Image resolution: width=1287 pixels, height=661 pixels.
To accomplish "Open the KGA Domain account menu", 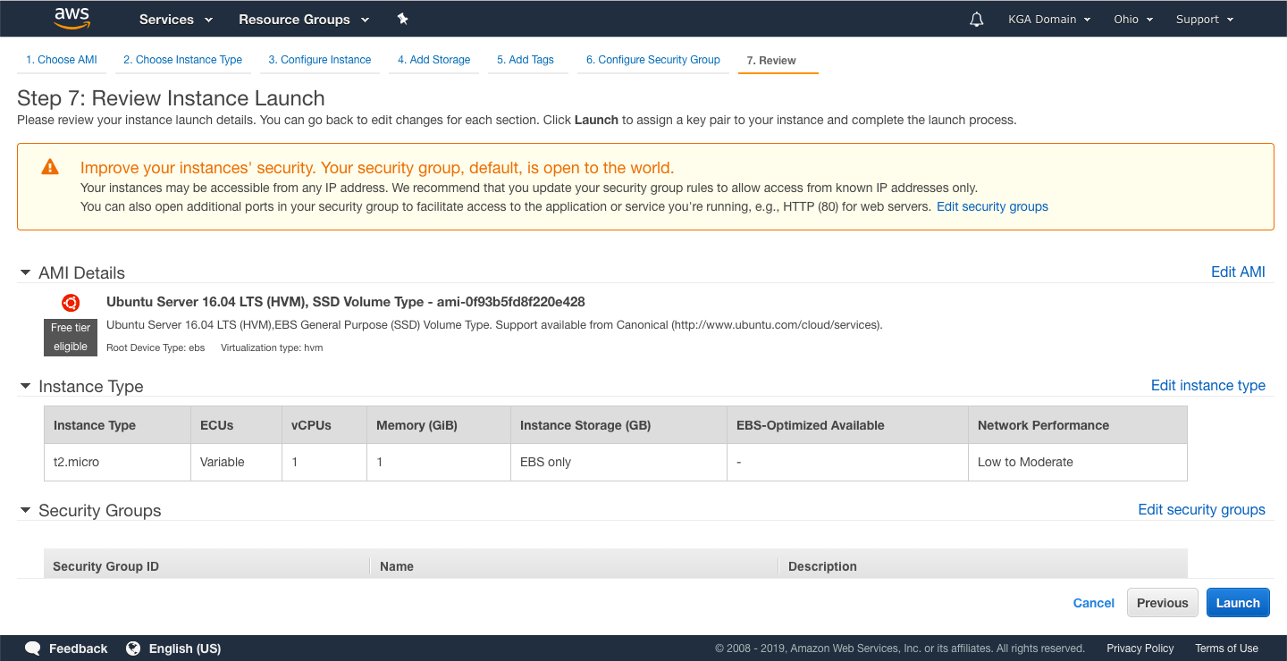I will 1048,20.
